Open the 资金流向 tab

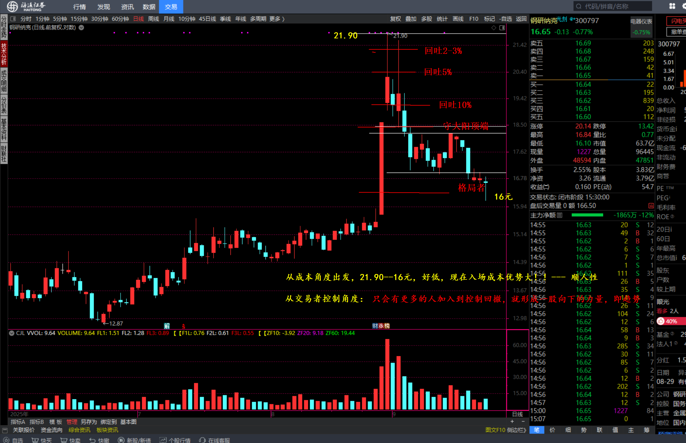point(51,430)
